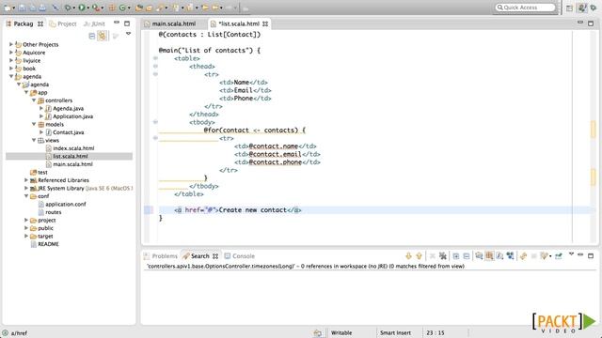The height and width of the screenshot is (338, 602).
Task: Click the 'Writable' status bar entry
Action: click(341, 333)
